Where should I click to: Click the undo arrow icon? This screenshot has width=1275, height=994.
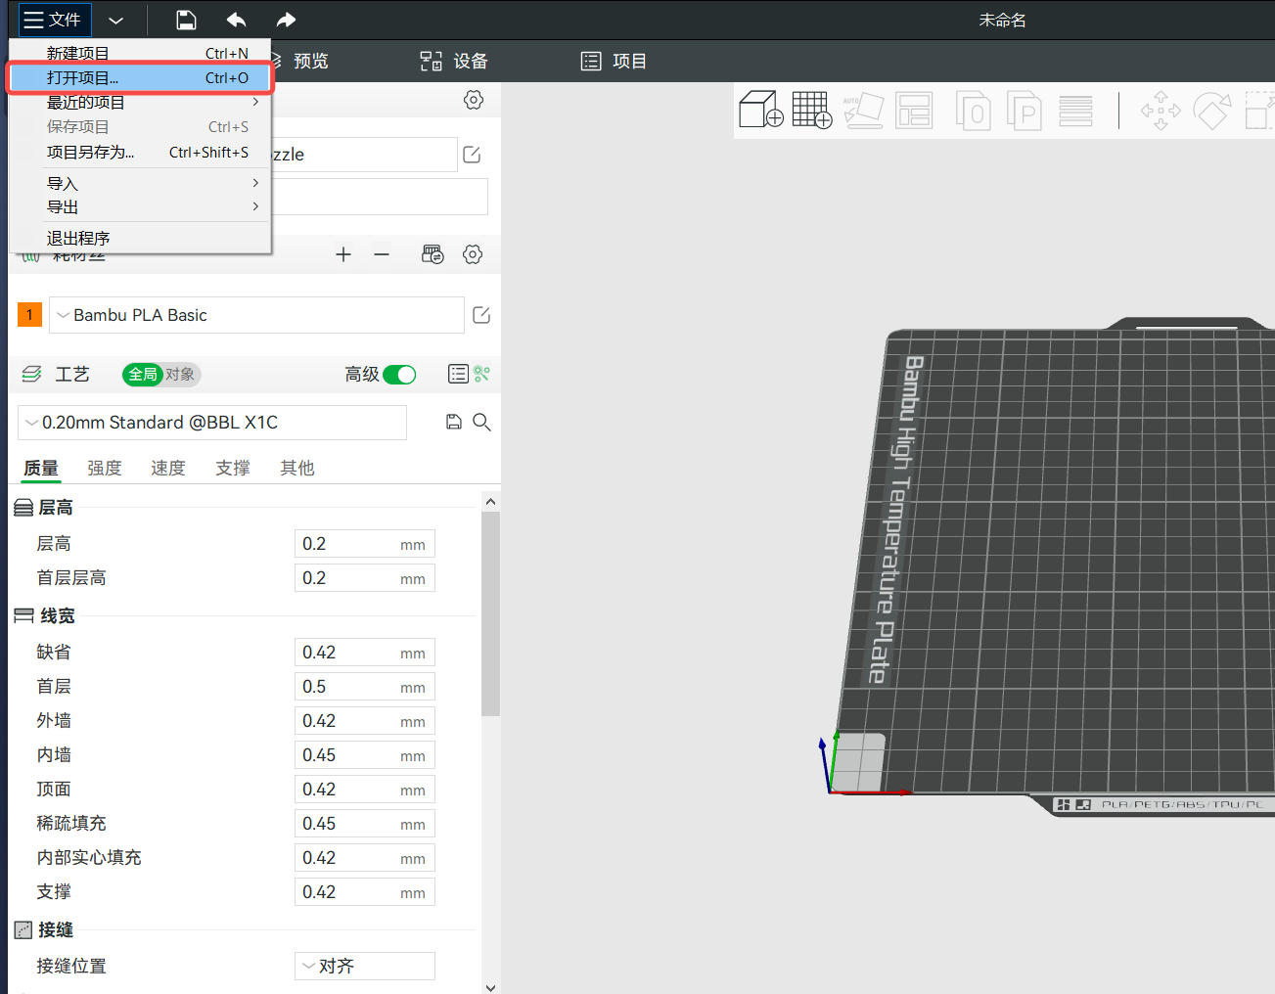(x=236, y=20)
